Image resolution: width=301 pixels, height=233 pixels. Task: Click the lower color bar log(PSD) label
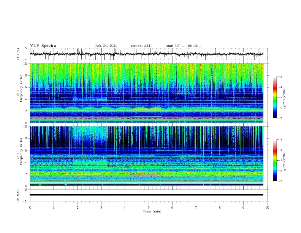pyautogui.click(x=284, y=162)
